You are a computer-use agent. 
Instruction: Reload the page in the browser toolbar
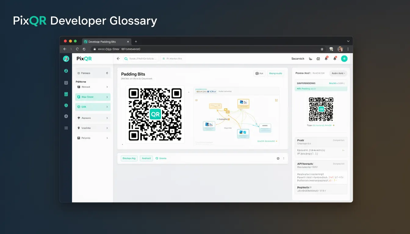[77, 49]
